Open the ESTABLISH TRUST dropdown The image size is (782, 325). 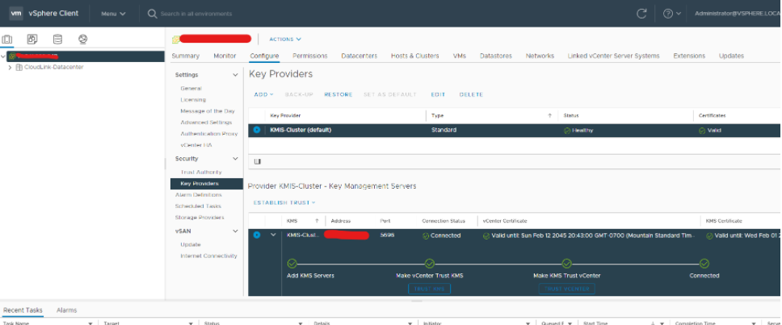click(284, 202)
